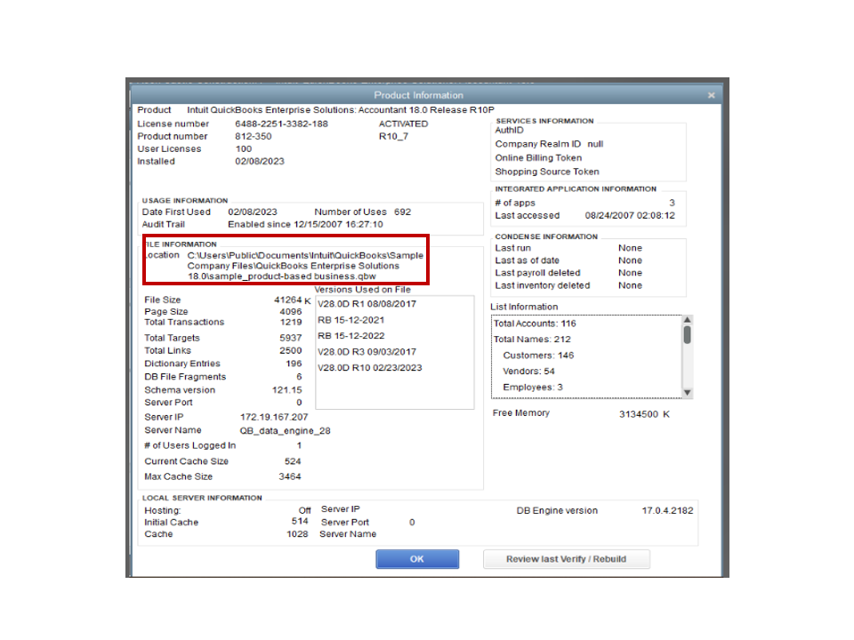Select version entry RB 15-12-2021
Image resolution: width=854 pixels, height=640 pixels.
click(x=351, y=320)
